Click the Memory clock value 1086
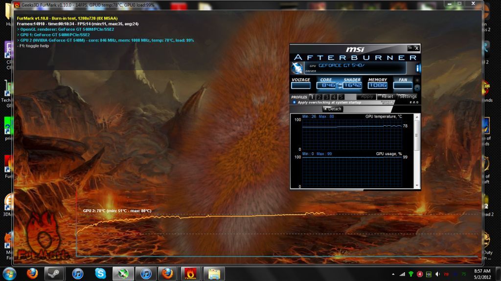 click(377, 85)
